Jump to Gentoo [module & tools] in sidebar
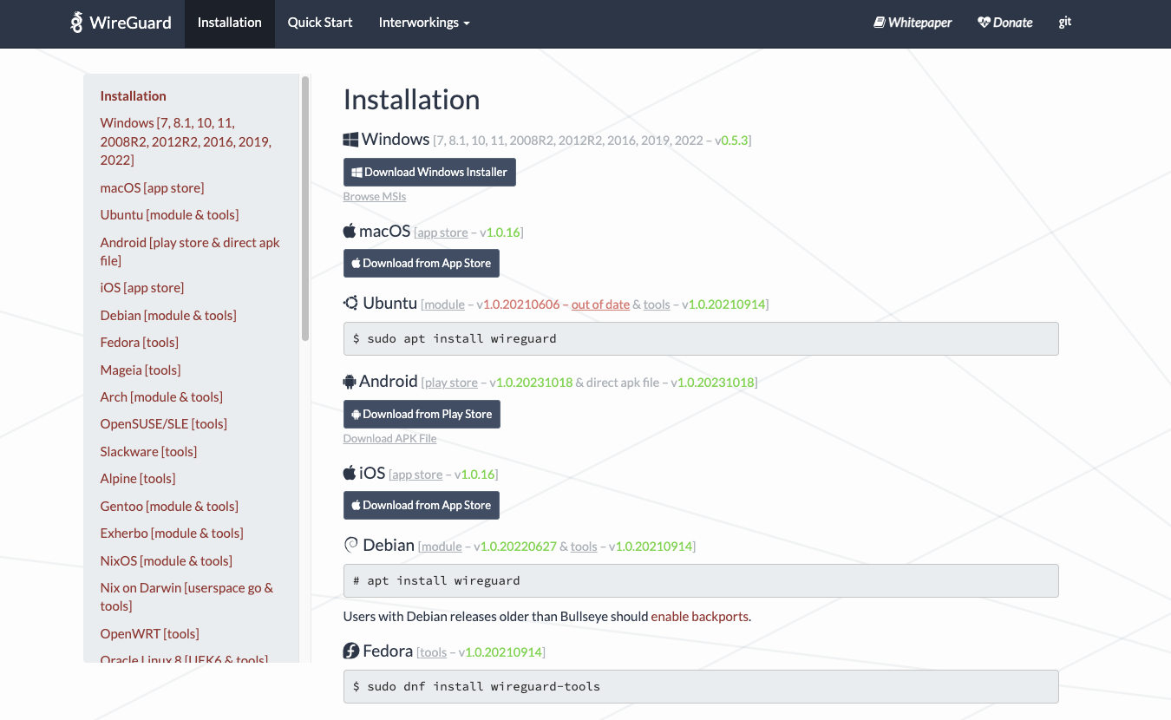 (169, 507)
